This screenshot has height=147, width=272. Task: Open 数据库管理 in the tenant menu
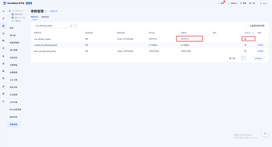click(x=15, y=43)
